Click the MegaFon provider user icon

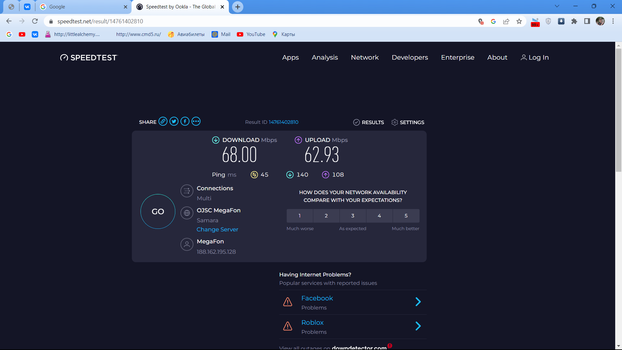coord(187,244)
